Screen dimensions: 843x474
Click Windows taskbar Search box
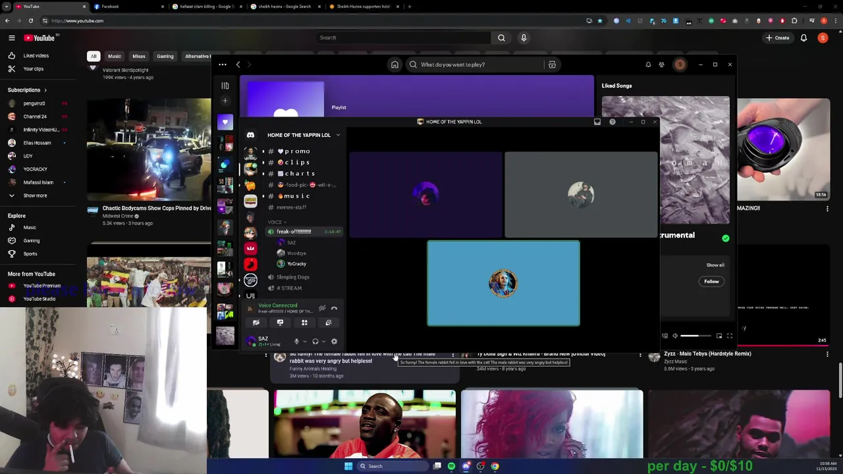[394, 466]
